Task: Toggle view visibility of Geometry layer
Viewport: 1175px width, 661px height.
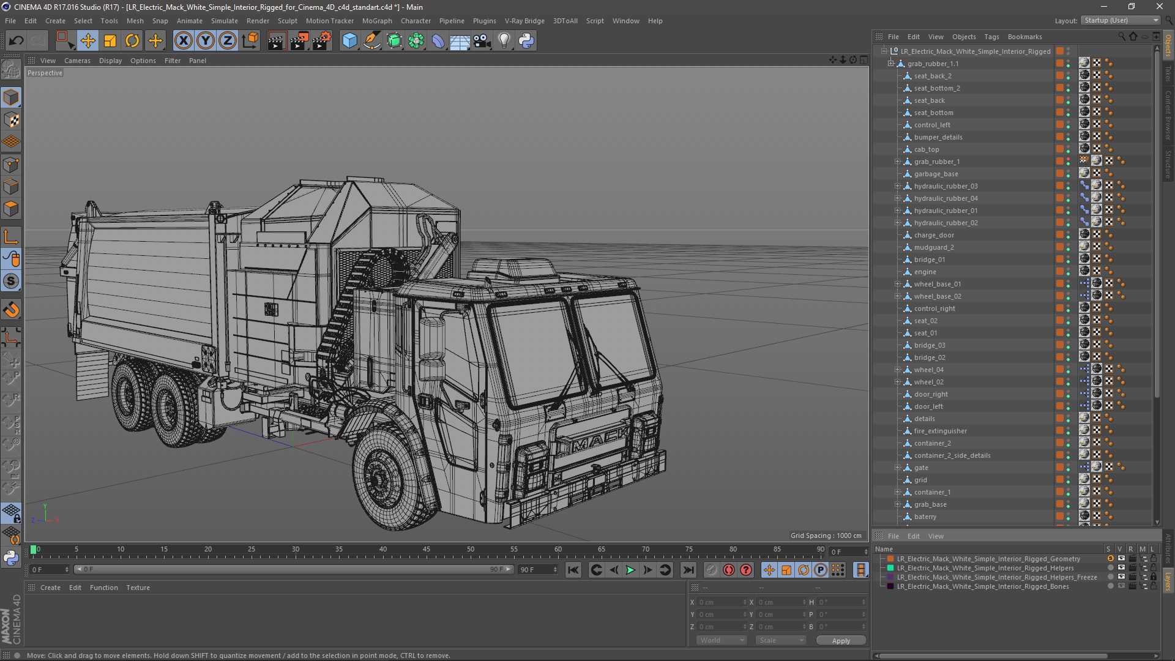Action: (1121, 559)
